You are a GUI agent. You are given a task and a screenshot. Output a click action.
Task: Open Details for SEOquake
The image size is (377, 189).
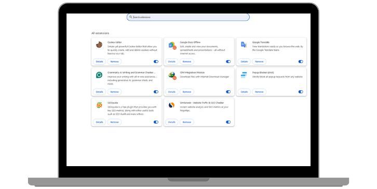[x=99, y=122]
